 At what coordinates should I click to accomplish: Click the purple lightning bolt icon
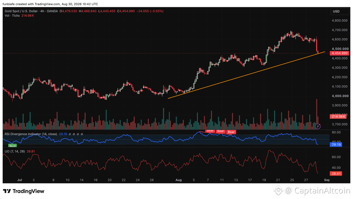point(317,126)
